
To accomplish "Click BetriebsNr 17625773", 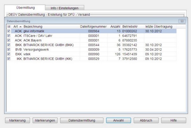I will 130,49.
